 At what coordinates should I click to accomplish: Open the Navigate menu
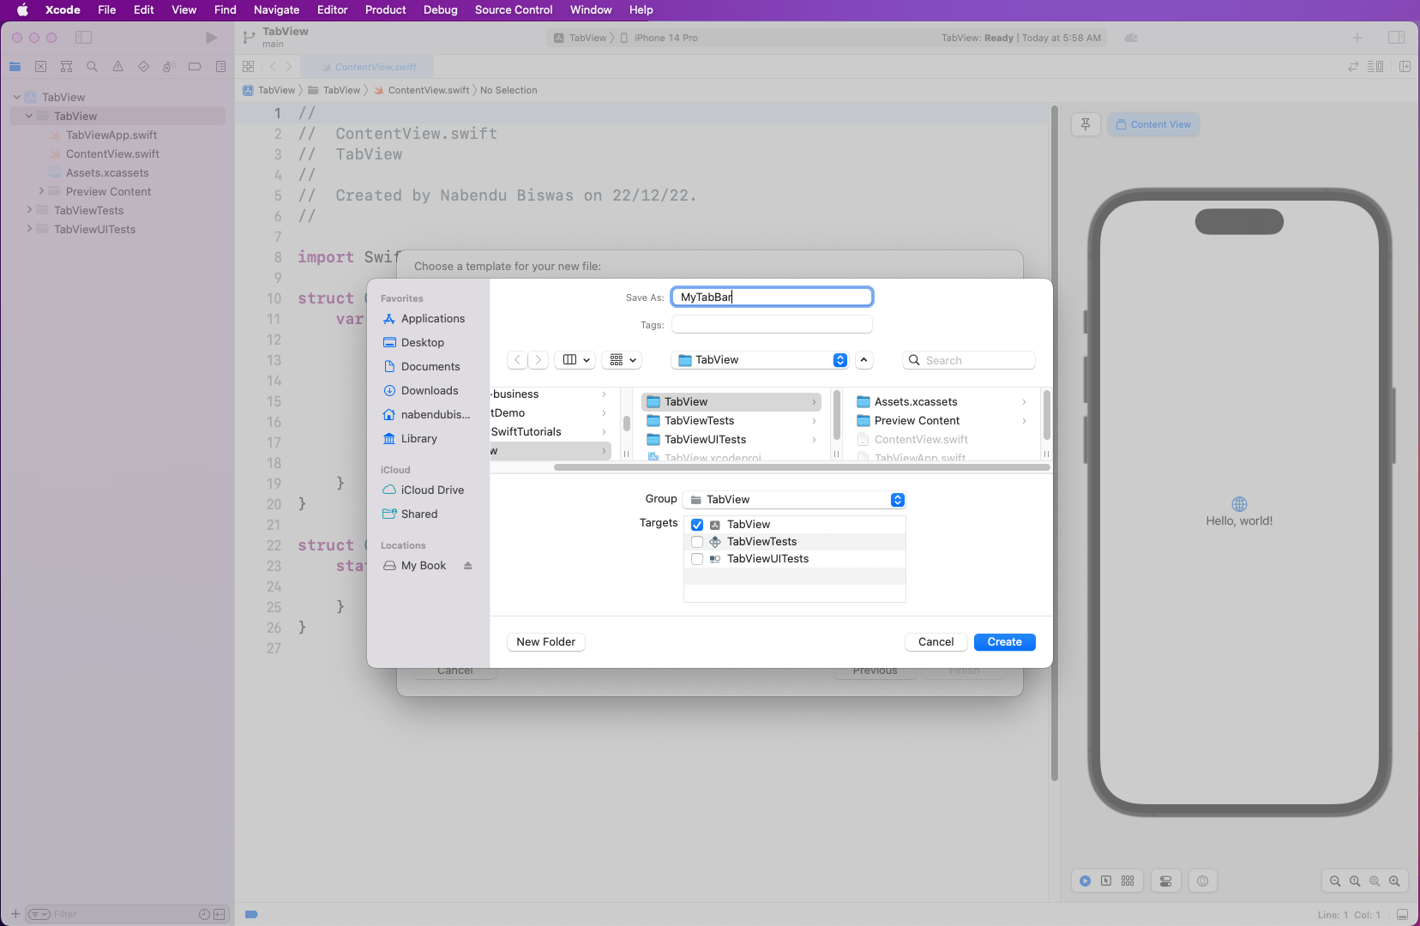pos(277,10)
